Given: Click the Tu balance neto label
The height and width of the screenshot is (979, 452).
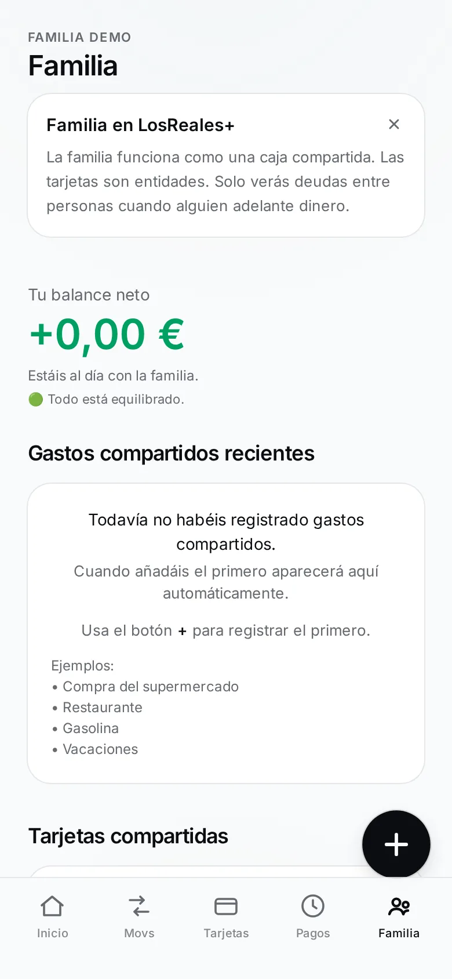Looking at the screenshot, I should pyautogui.click(x=89, y=295).
